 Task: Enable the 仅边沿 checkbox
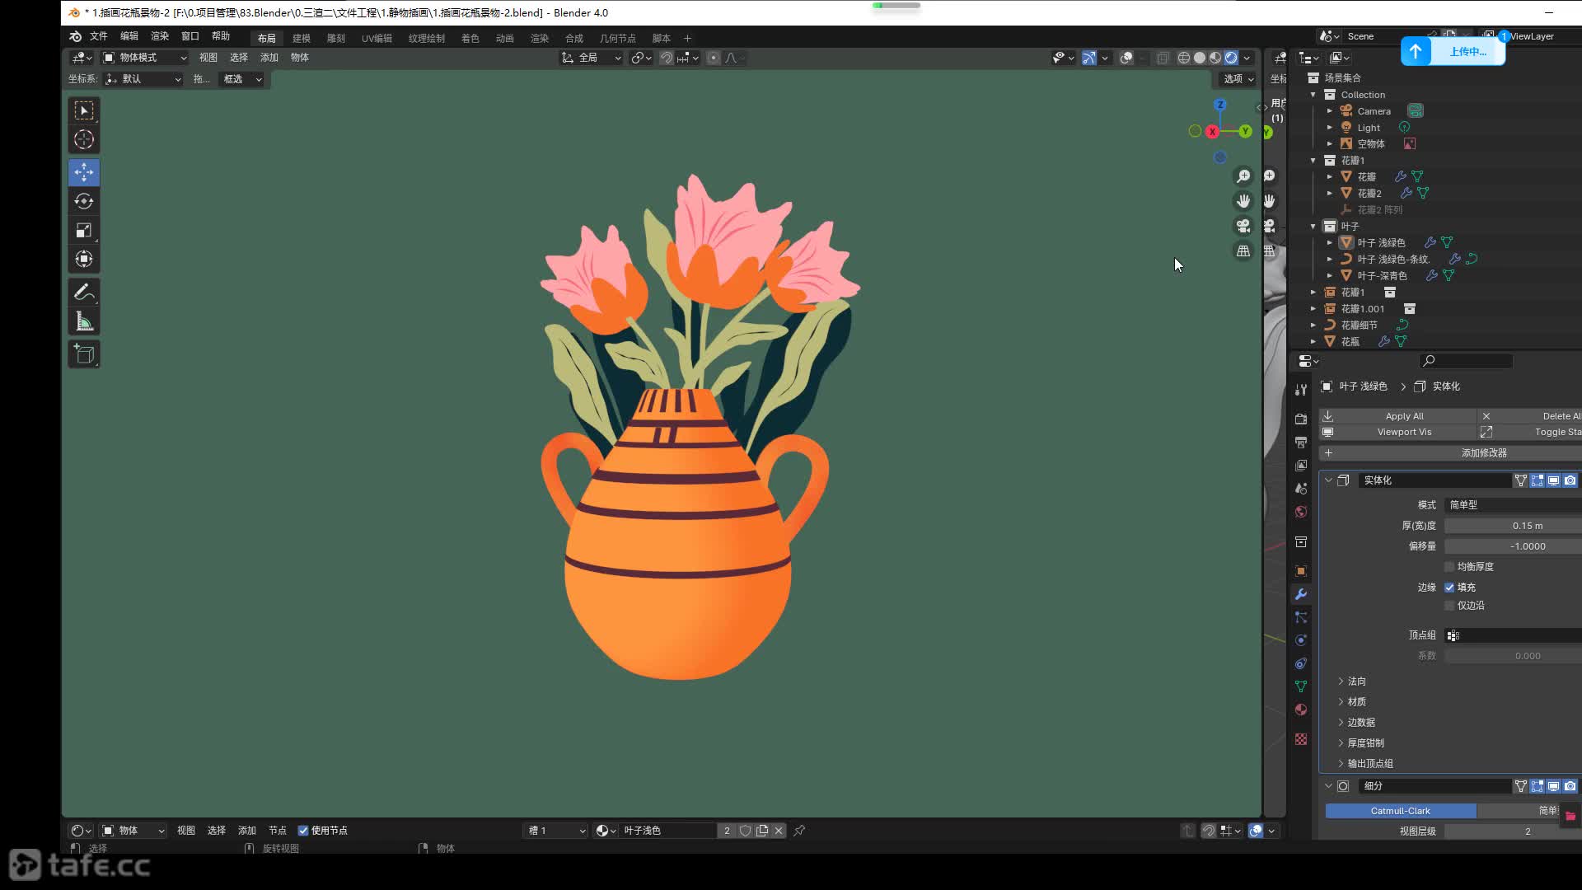[1449, 606]
